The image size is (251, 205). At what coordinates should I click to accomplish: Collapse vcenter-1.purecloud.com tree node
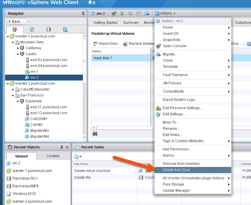tap(8, 37)
